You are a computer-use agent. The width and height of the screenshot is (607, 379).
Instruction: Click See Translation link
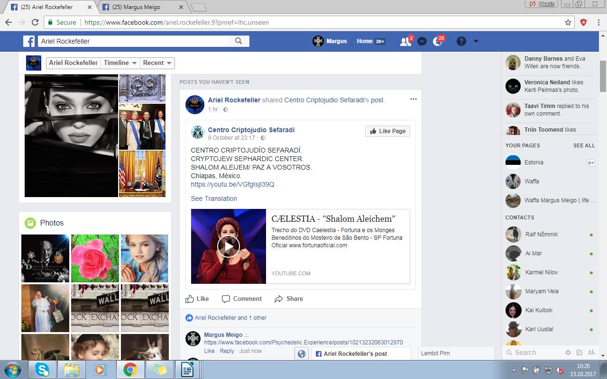(x=214, y=199)
